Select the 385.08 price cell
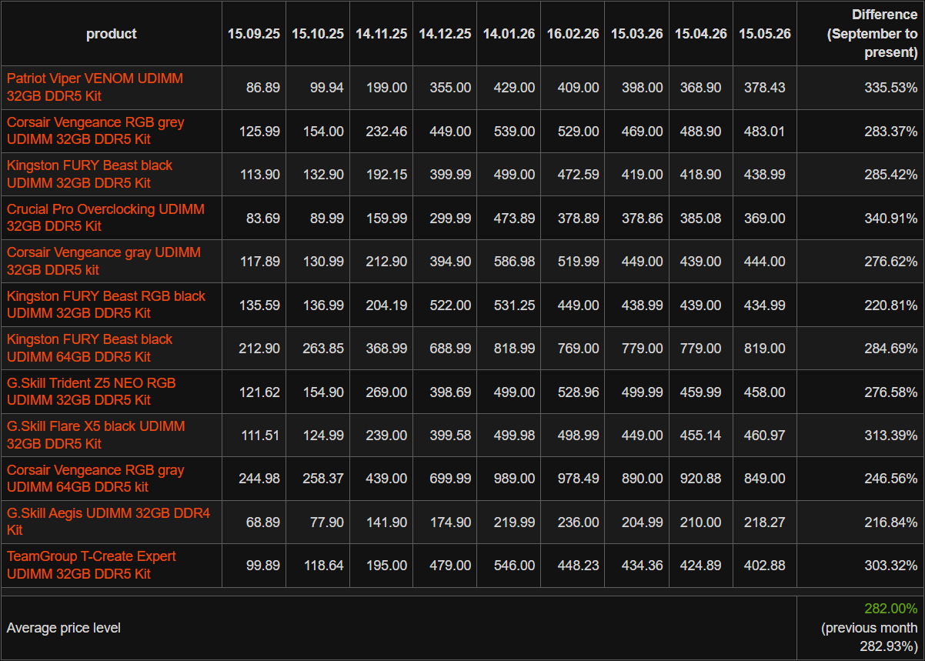925x661 pixels. click(x=701, y=219)
